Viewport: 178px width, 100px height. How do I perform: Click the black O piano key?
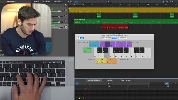(137, 50)
